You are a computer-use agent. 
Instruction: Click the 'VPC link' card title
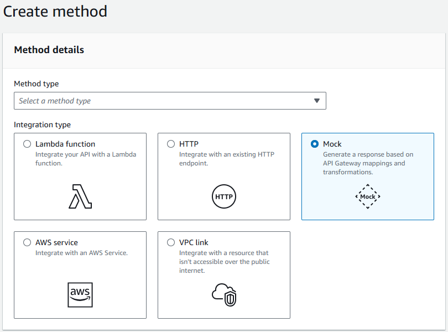click(194, 242)
